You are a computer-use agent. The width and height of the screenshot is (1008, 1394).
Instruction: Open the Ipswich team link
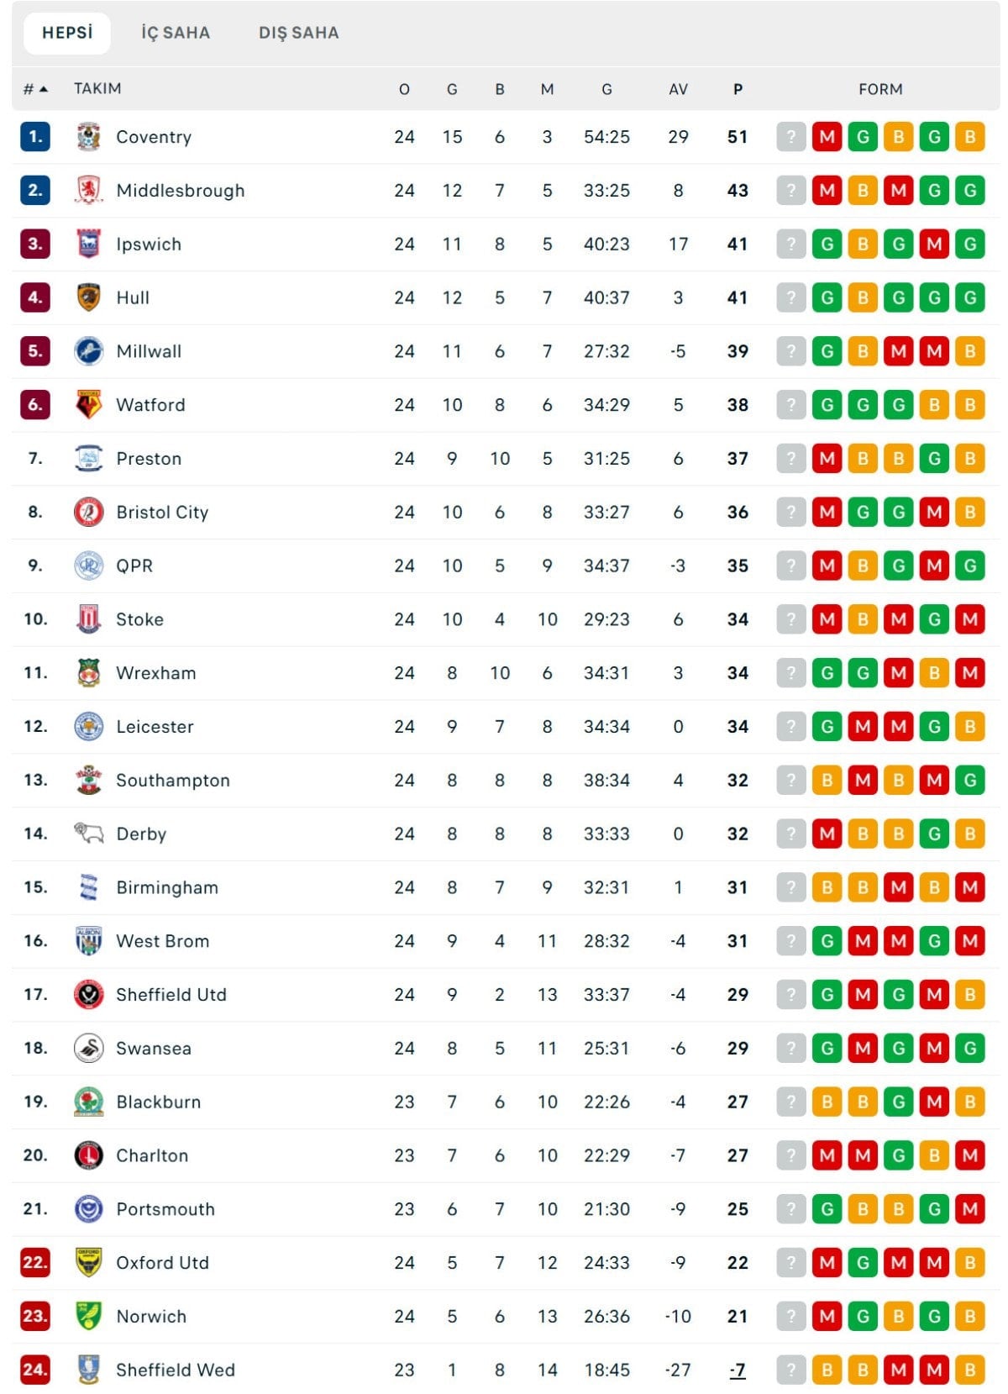click(149, 245)
